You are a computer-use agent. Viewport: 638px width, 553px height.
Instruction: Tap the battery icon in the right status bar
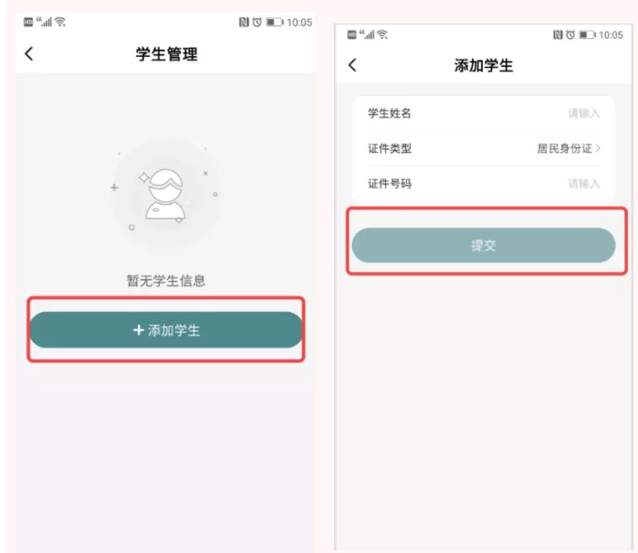point(587,35)
